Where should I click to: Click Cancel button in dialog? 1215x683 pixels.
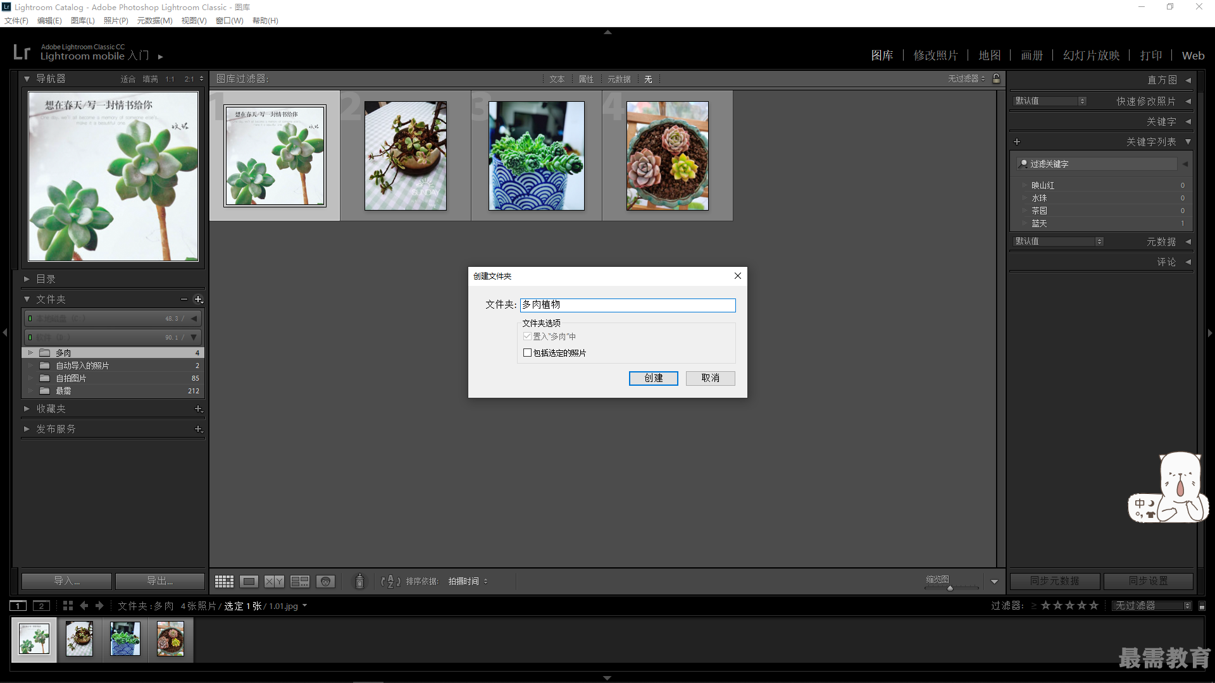[x=710, y=378]
